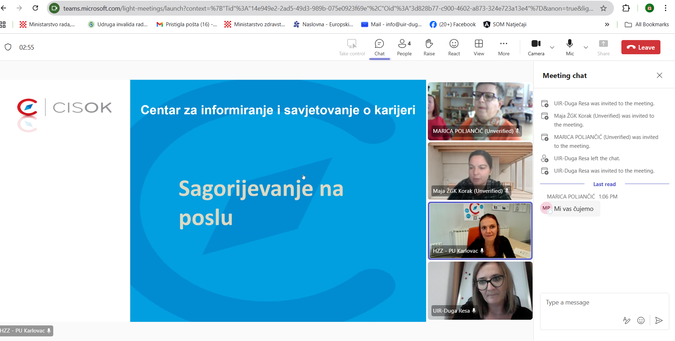675x341 pixels.
Task: Send the chat message
Action: (659, 320)
